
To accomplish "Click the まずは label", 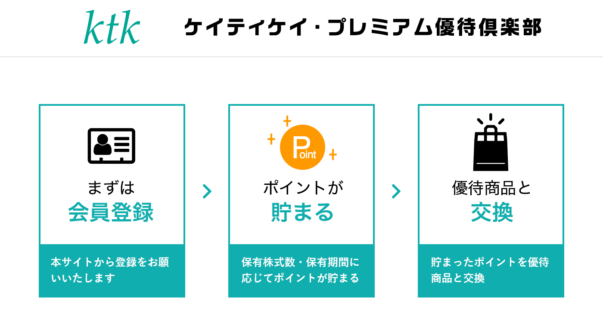I will [x=111, y=187].
